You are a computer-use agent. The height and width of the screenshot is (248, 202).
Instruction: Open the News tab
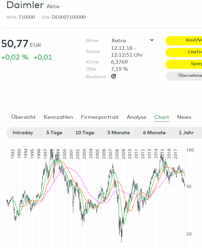[184, 117]
